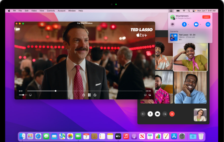
Task: Open Contacts from the Dock
Action: 94,136
